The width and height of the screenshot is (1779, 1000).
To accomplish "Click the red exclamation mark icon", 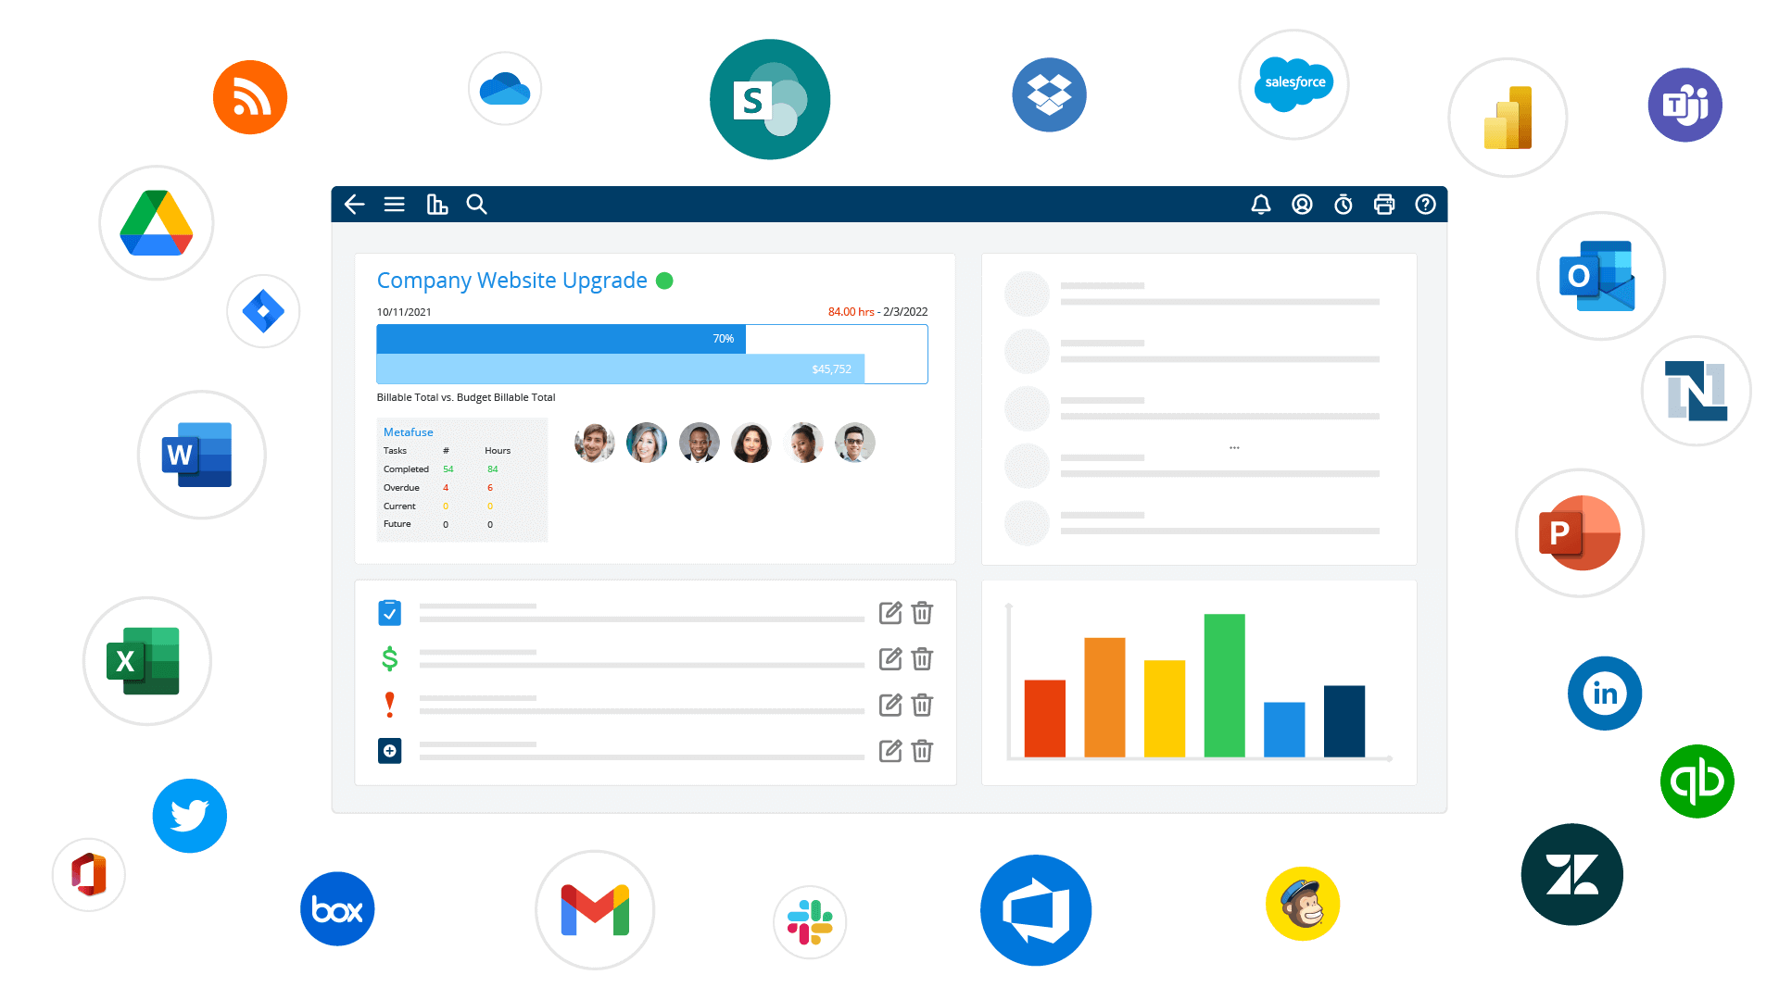I will (390, 705).
